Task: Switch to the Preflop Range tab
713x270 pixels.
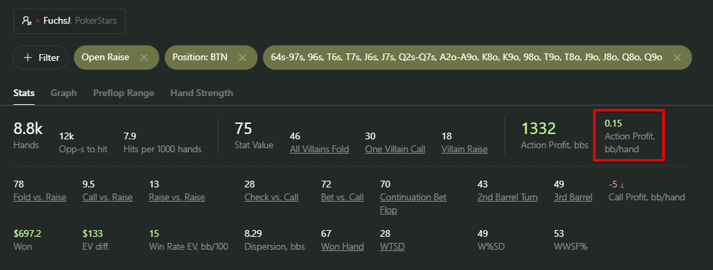Action: click(123, 93)
